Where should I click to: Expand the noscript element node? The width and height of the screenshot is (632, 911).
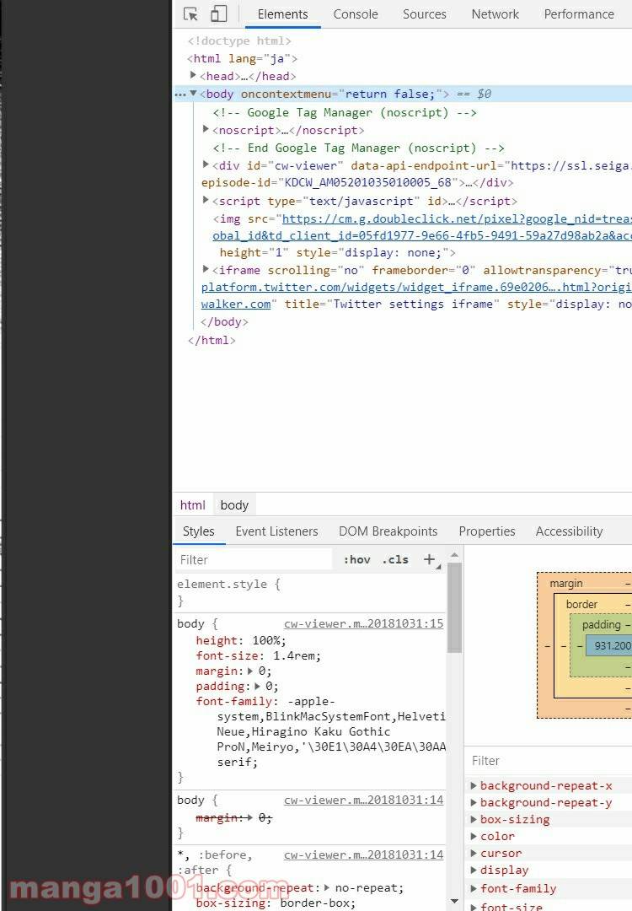pos(206,130)
